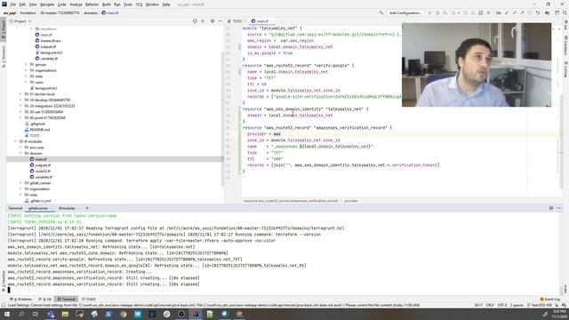Screen dimensions: 569x320
Task: Open the bottom TODO tool window tab
Action: pos(89,300)
